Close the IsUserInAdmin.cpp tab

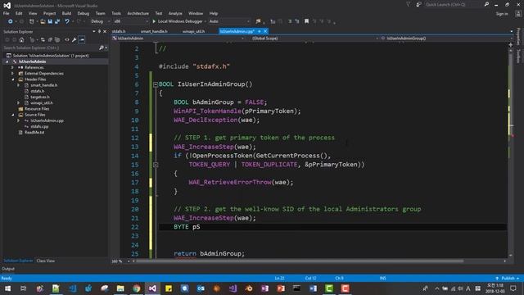click(x=265, y=31)
